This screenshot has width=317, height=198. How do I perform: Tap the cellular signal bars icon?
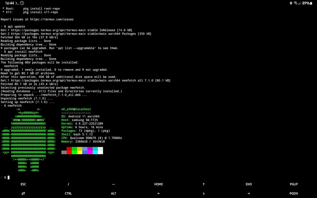tap(301, 3)
